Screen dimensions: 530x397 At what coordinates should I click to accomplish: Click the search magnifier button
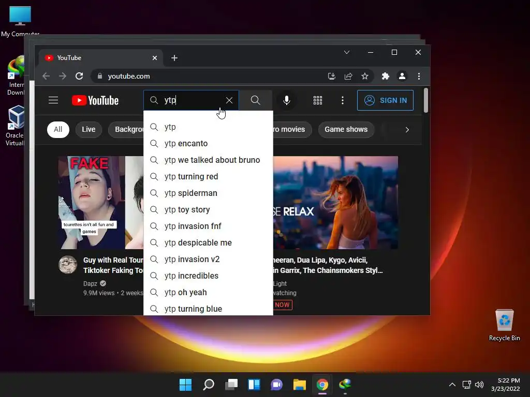click(x=256, y=100)
